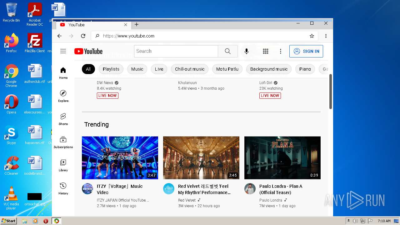Open History in sidebar
The height and width of the screenshot is (225, 400).
63,189
